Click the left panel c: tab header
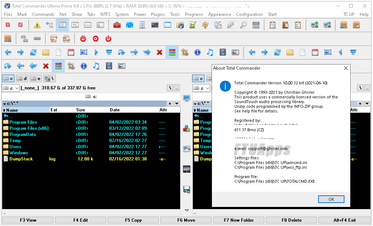373x226 pixels. coord(91,97)
